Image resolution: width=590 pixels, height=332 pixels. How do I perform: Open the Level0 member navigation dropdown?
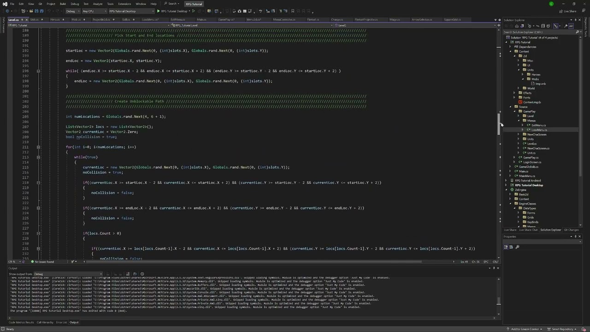point(415,25)
